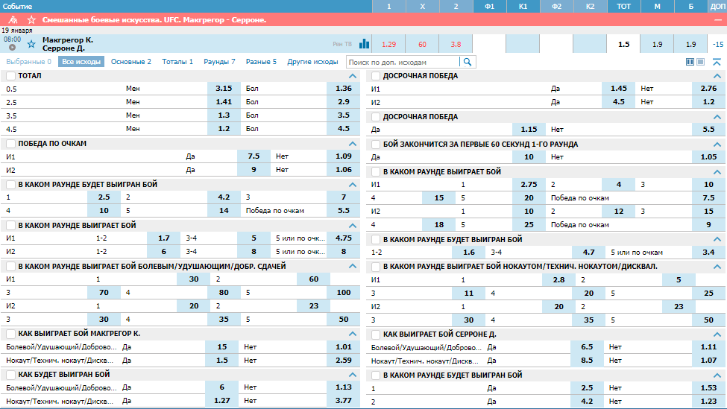Collapse КАК ВЫИГРАЕТ БОЙ СЕРРОНЕ Д. chevron
Image resolution: width=727 pixels, height=409 pixels.
[717, 335]
